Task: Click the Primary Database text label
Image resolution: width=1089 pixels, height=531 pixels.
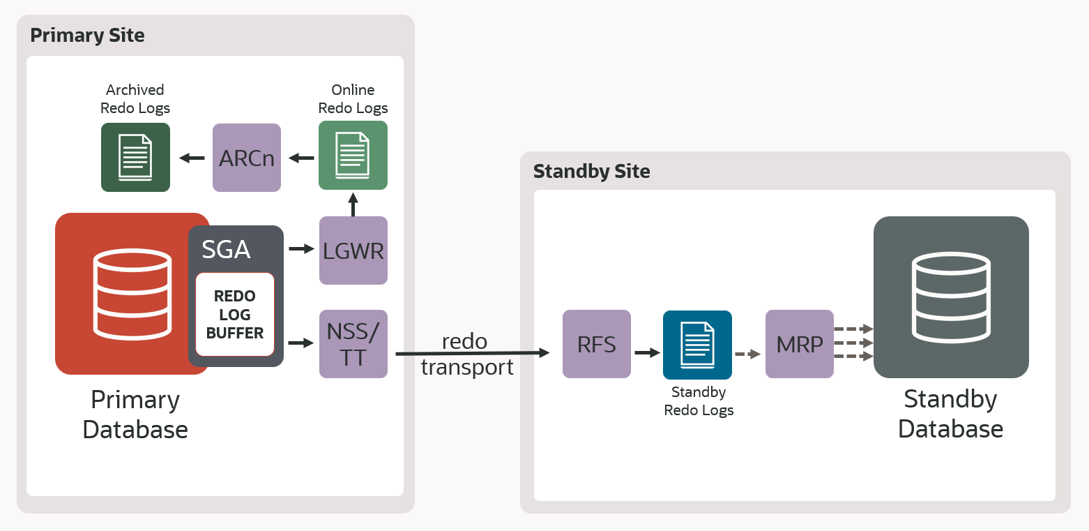Action: point(135,414)
